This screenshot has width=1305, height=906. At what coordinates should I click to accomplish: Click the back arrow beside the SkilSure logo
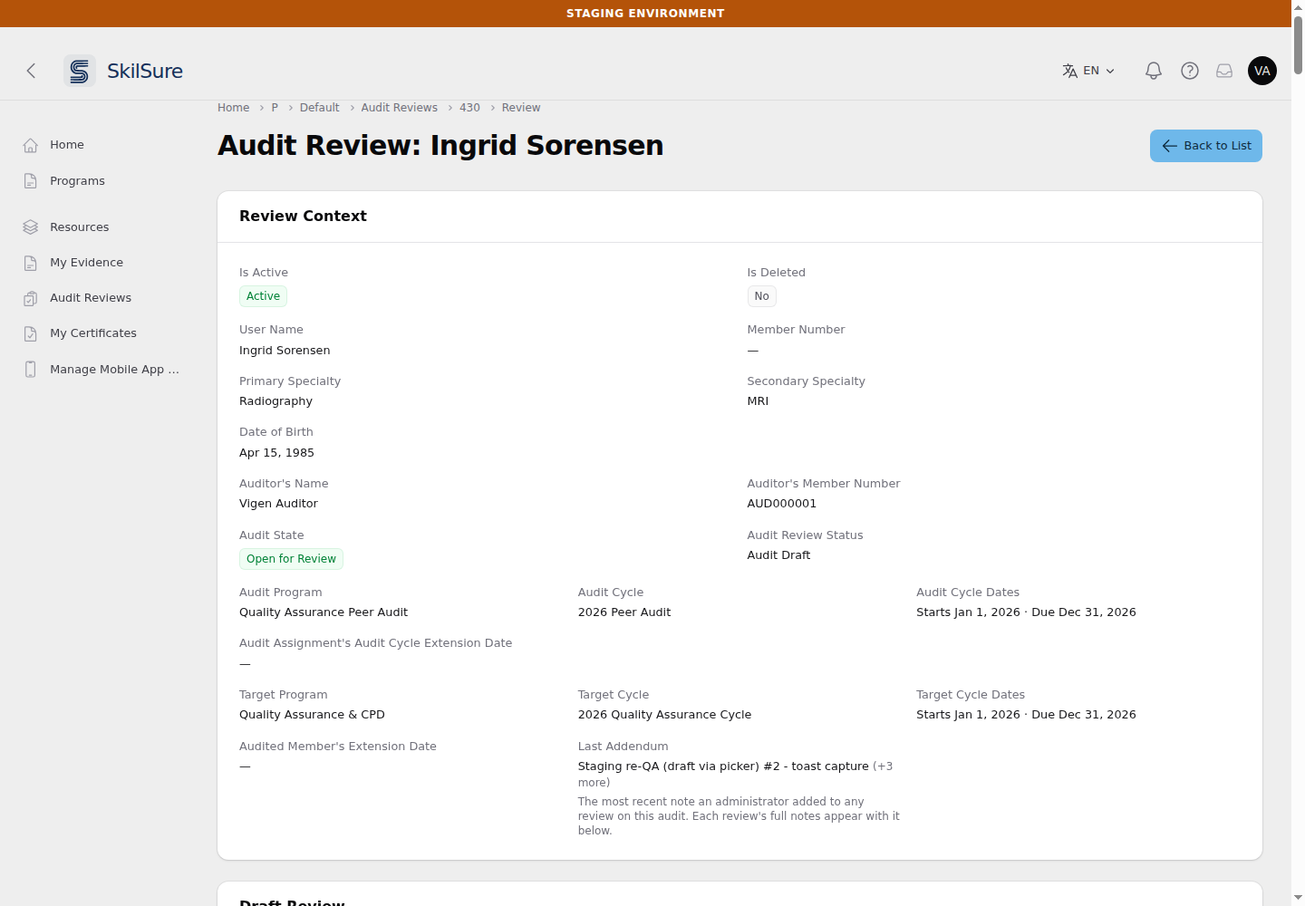click(31, 71)
